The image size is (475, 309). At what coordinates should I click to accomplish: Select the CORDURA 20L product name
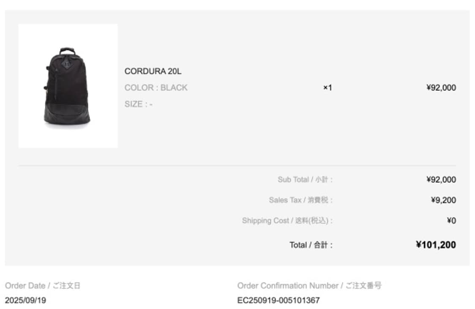153,71
